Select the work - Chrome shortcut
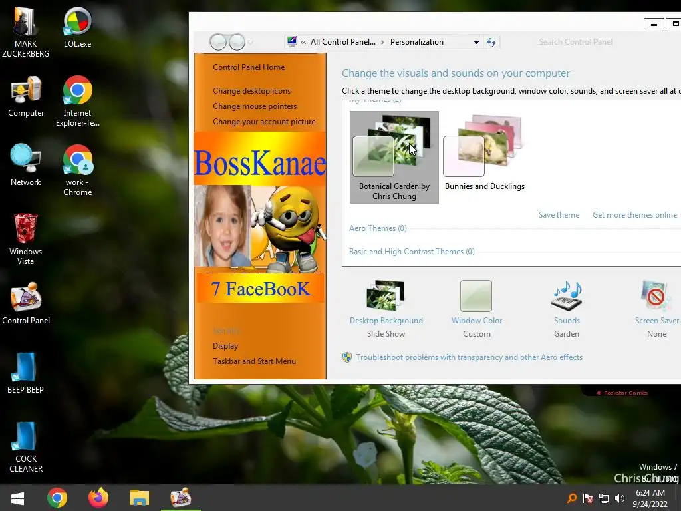The width and height of the screenshot is (681, 511). tap(77, 170)
